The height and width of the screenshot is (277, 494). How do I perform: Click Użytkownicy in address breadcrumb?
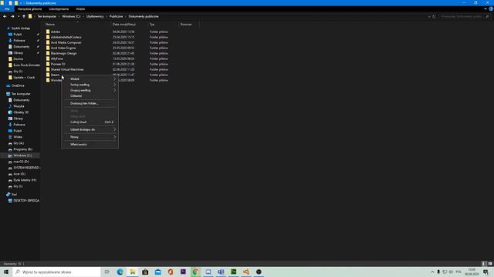point(95,16)
